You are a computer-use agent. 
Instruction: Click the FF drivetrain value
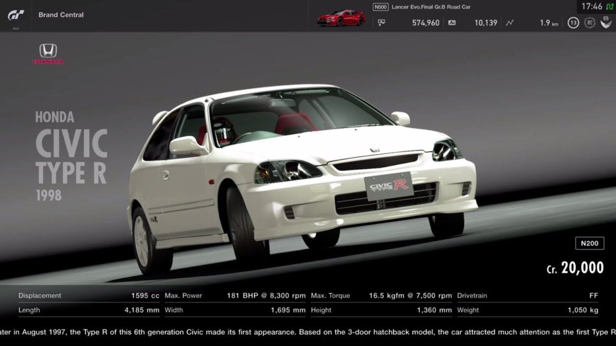click(594, 296)
